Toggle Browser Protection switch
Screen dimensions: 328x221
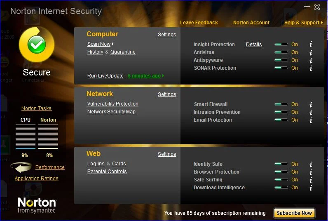click(281, 172)
